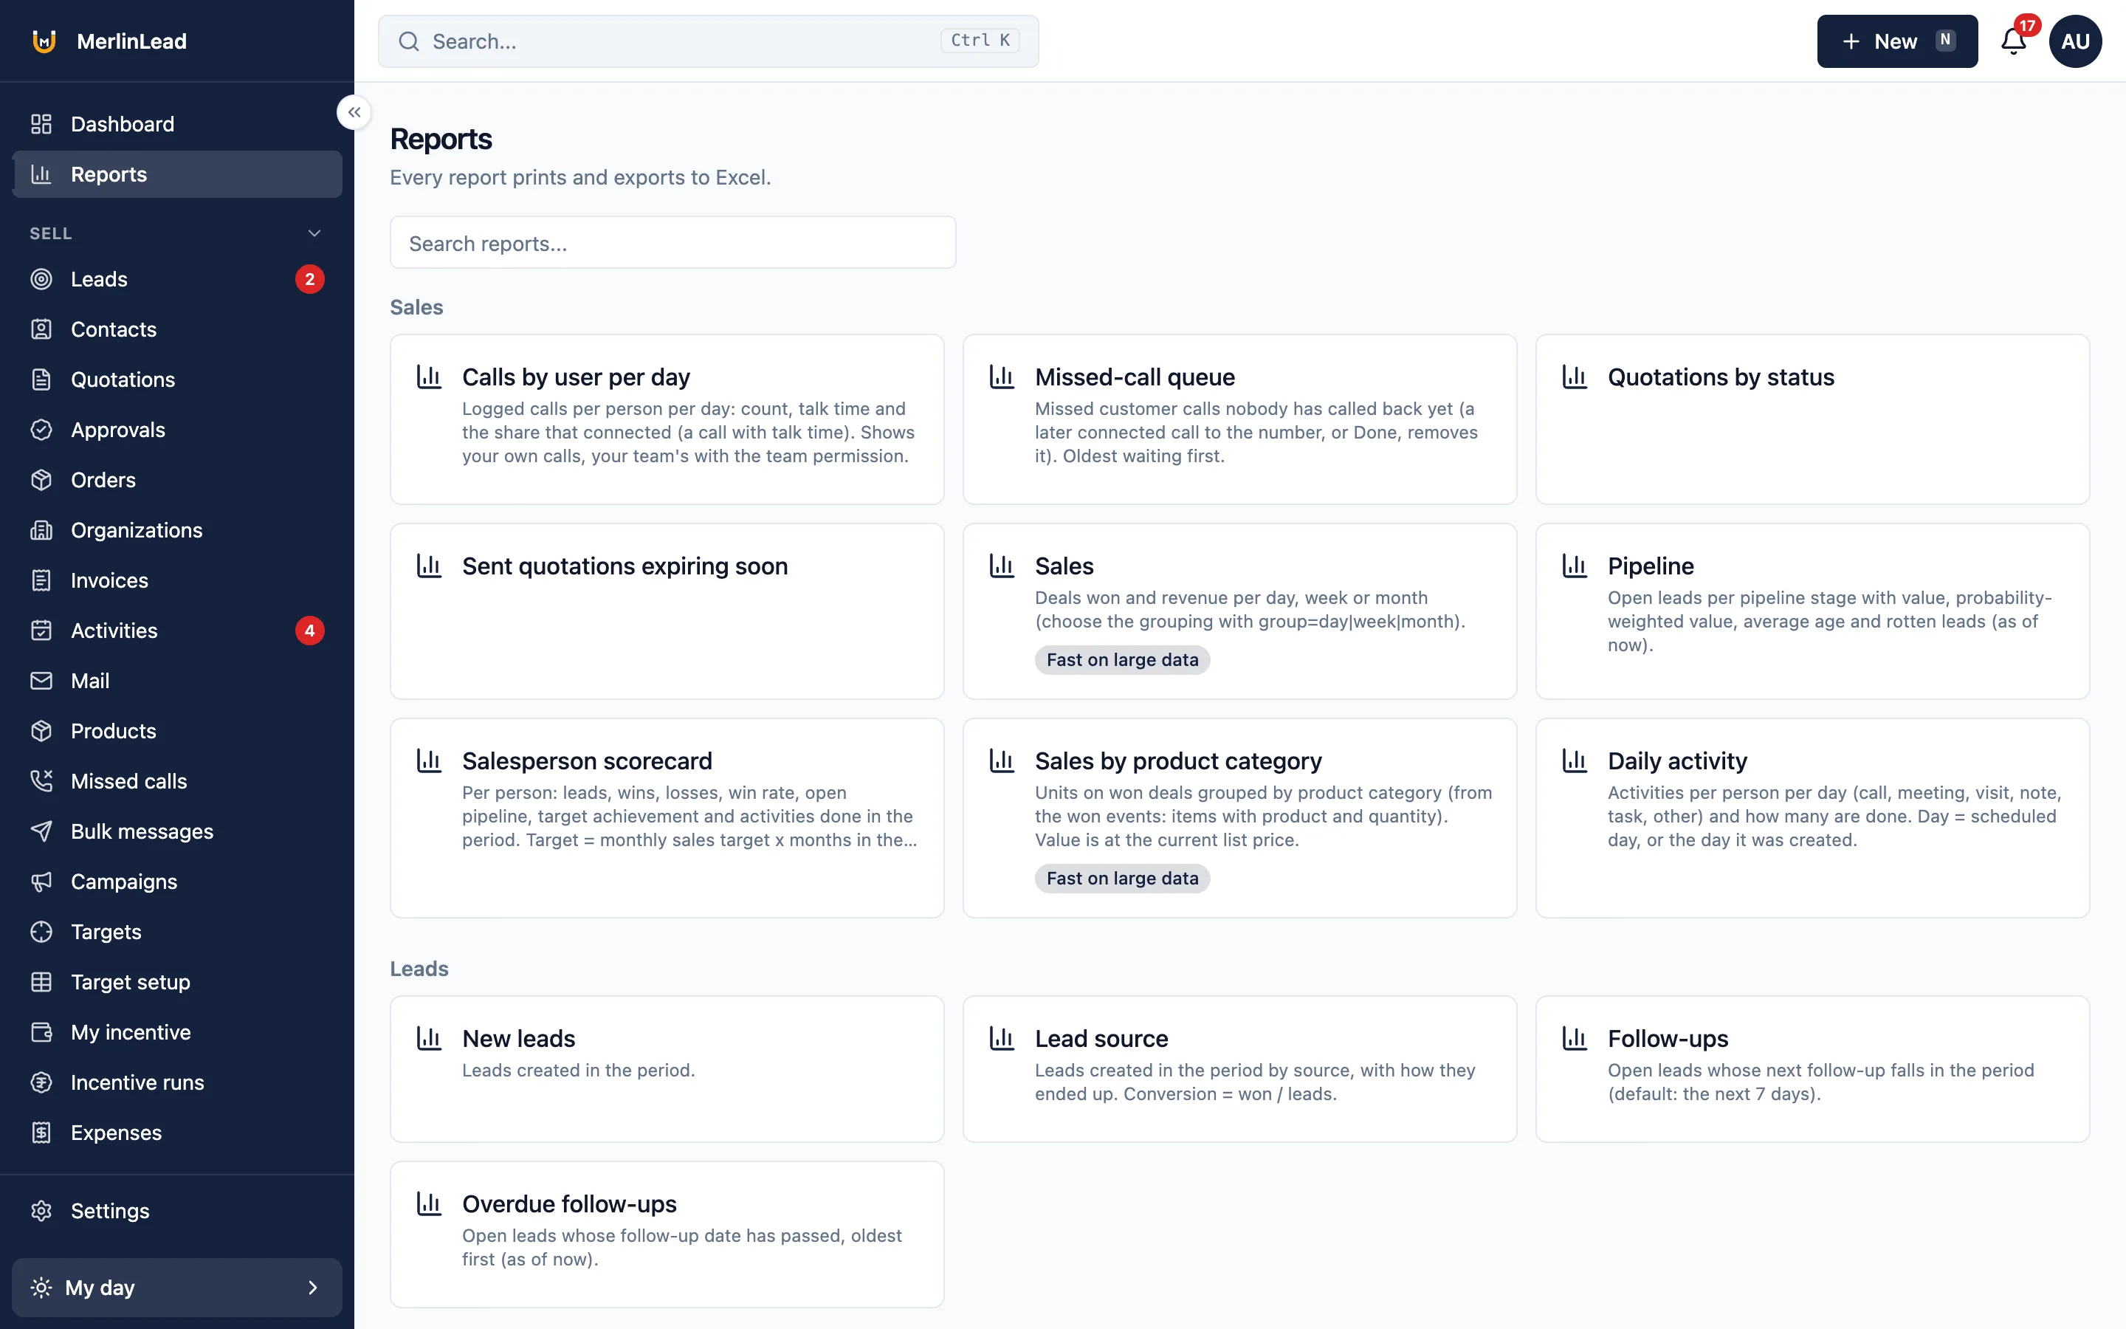
Task: Open the Dashboard grid icon
Action: click(x=41, y=124)
